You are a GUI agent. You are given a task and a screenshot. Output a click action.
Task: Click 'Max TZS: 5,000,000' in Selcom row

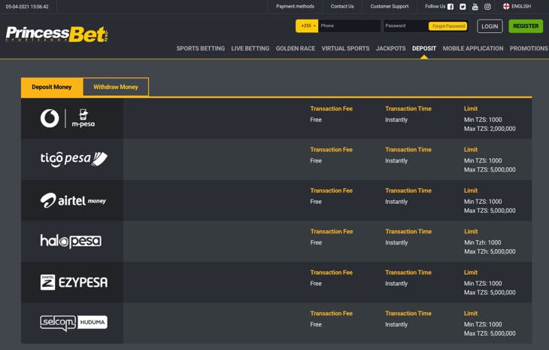pyautogui.click(x=490, y=333)
